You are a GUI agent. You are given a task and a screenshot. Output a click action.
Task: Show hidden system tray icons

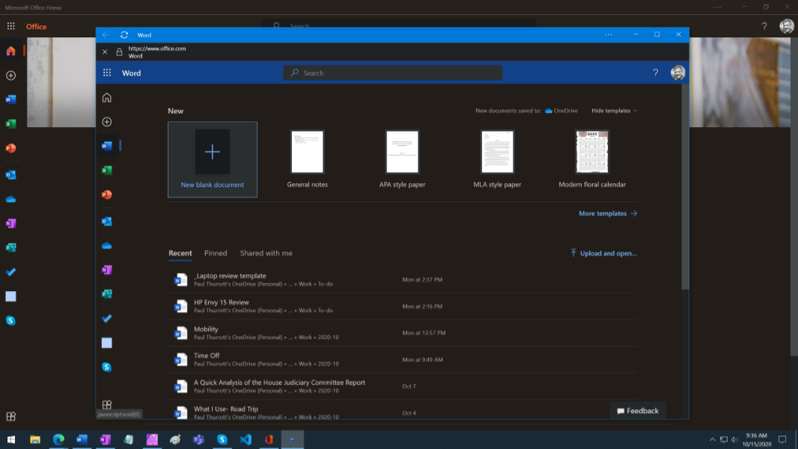[712, 439]
